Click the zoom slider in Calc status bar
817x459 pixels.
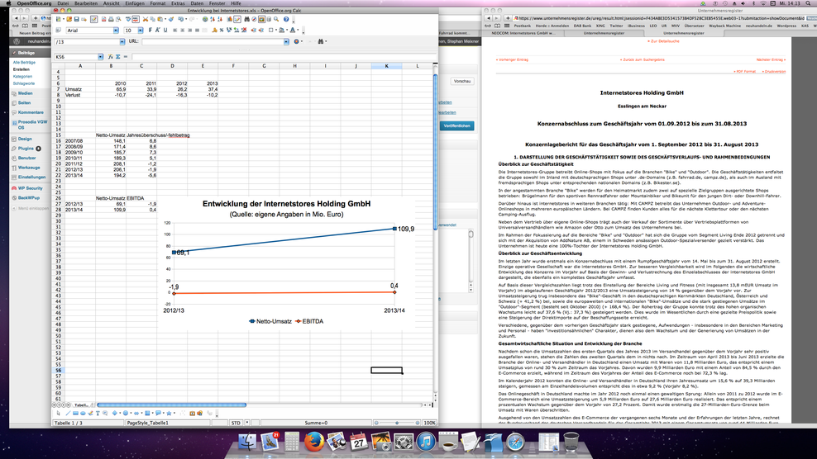pyautogui.click(x=397, y=424)
